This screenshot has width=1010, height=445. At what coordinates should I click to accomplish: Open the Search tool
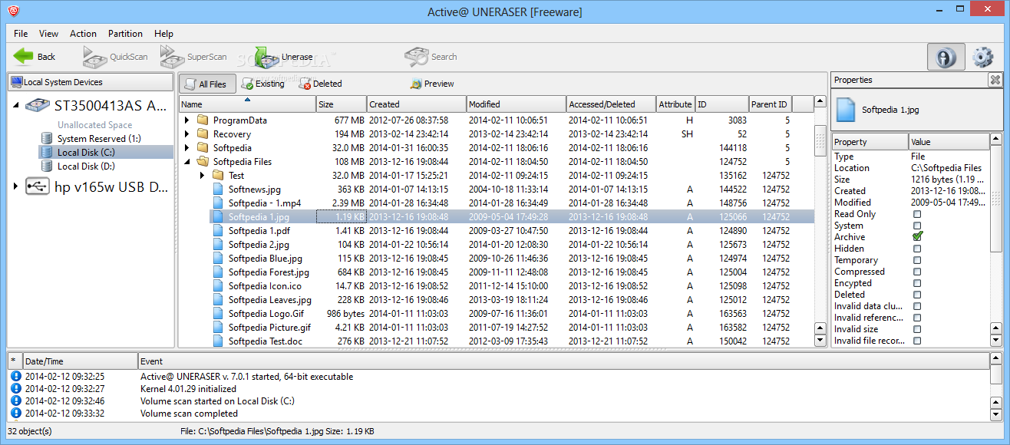pos(431,56)
